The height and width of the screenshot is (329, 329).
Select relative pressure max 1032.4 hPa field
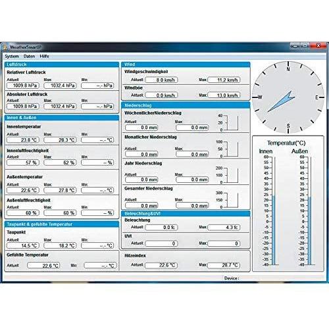pyautogui.click(x=60, y=86)
